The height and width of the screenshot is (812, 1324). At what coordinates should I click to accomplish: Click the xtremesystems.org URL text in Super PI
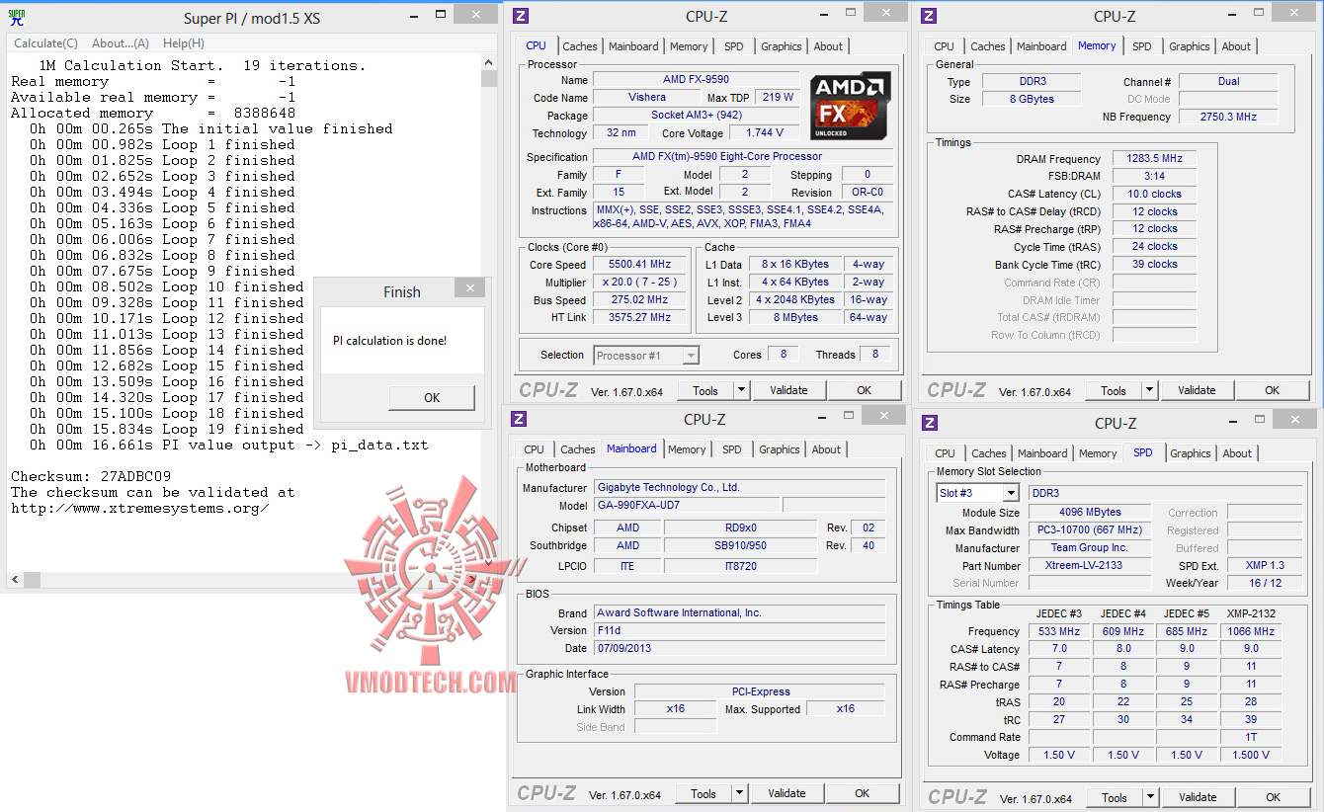pyautogui.click(x=140, y=508)
